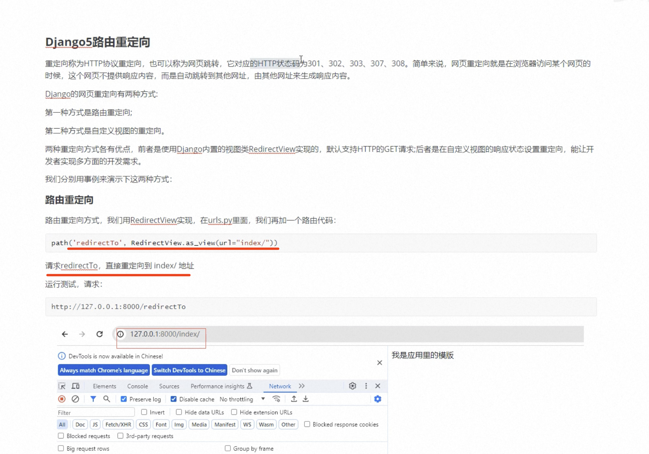Click the Performance insights flask icon
Image resolution: width=649 pixels, height=454 pixels.
click(x=250, y=386)
